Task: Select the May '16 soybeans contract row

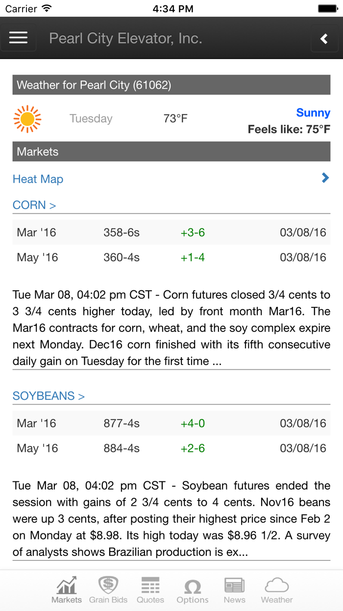Action: coord(171,448)
